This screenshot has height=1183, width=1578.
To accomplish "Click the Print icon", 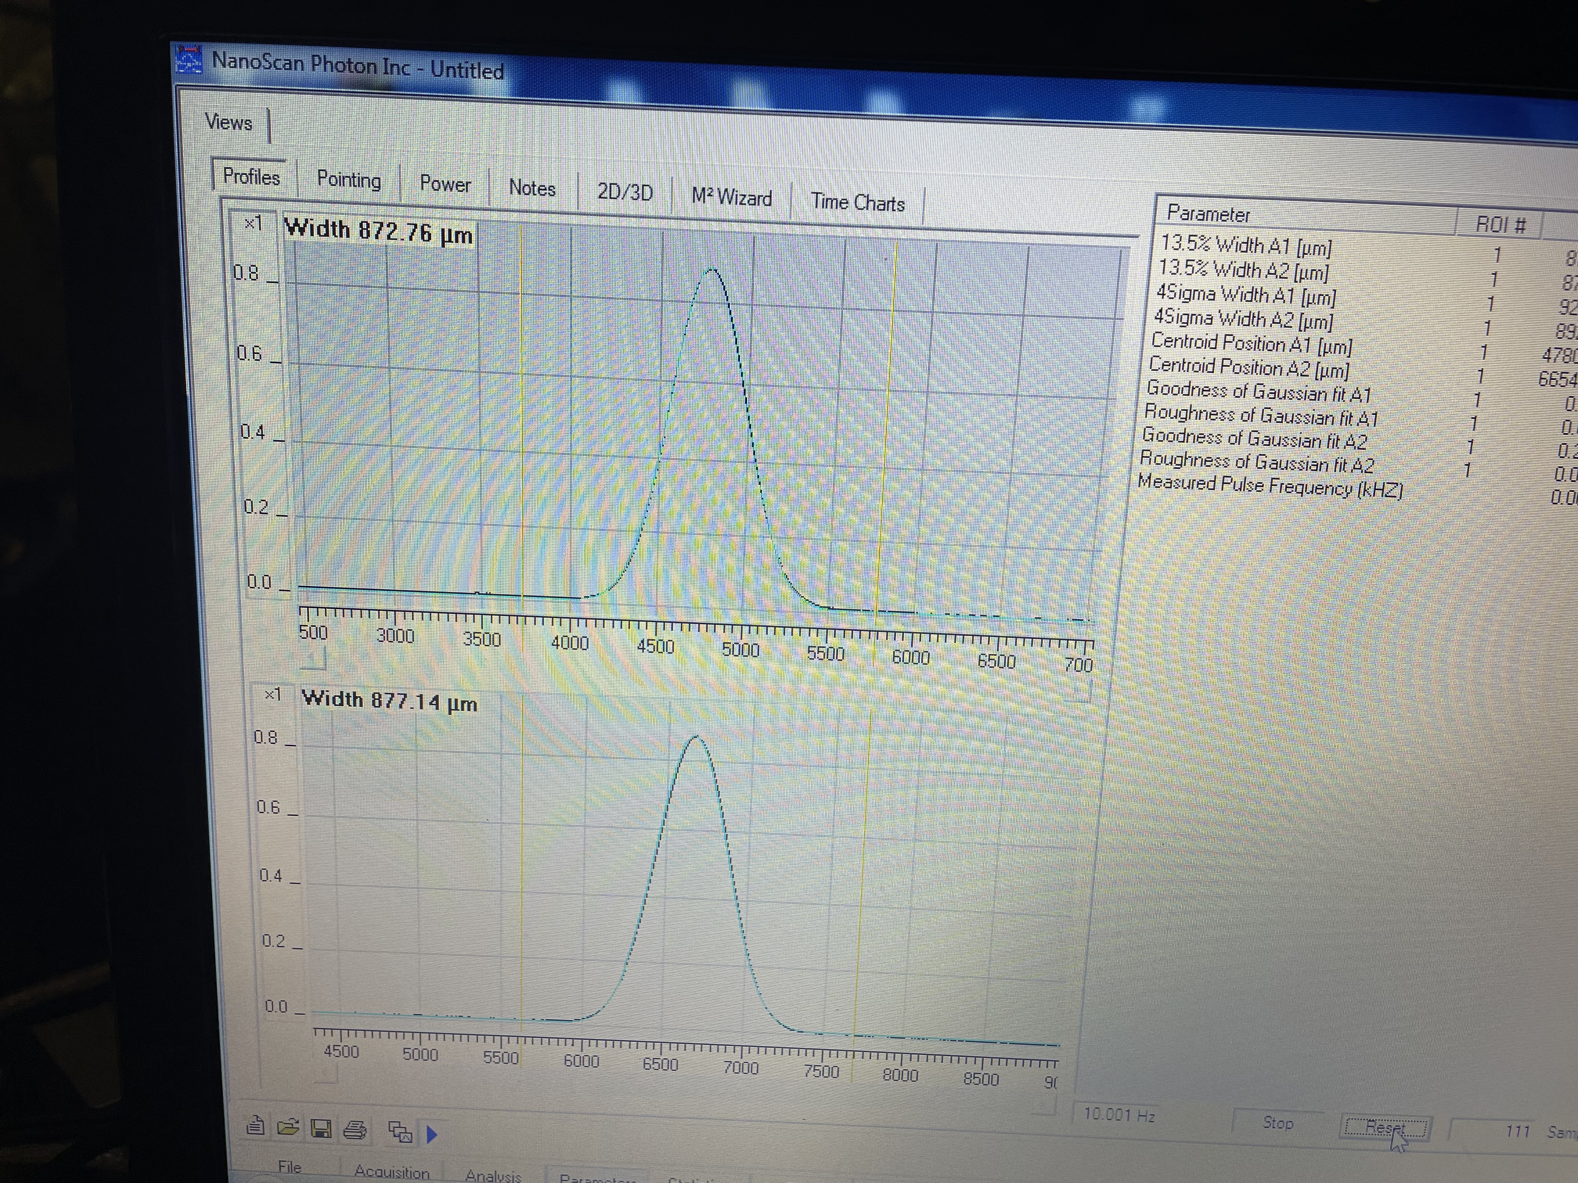I will point(355,1129).
